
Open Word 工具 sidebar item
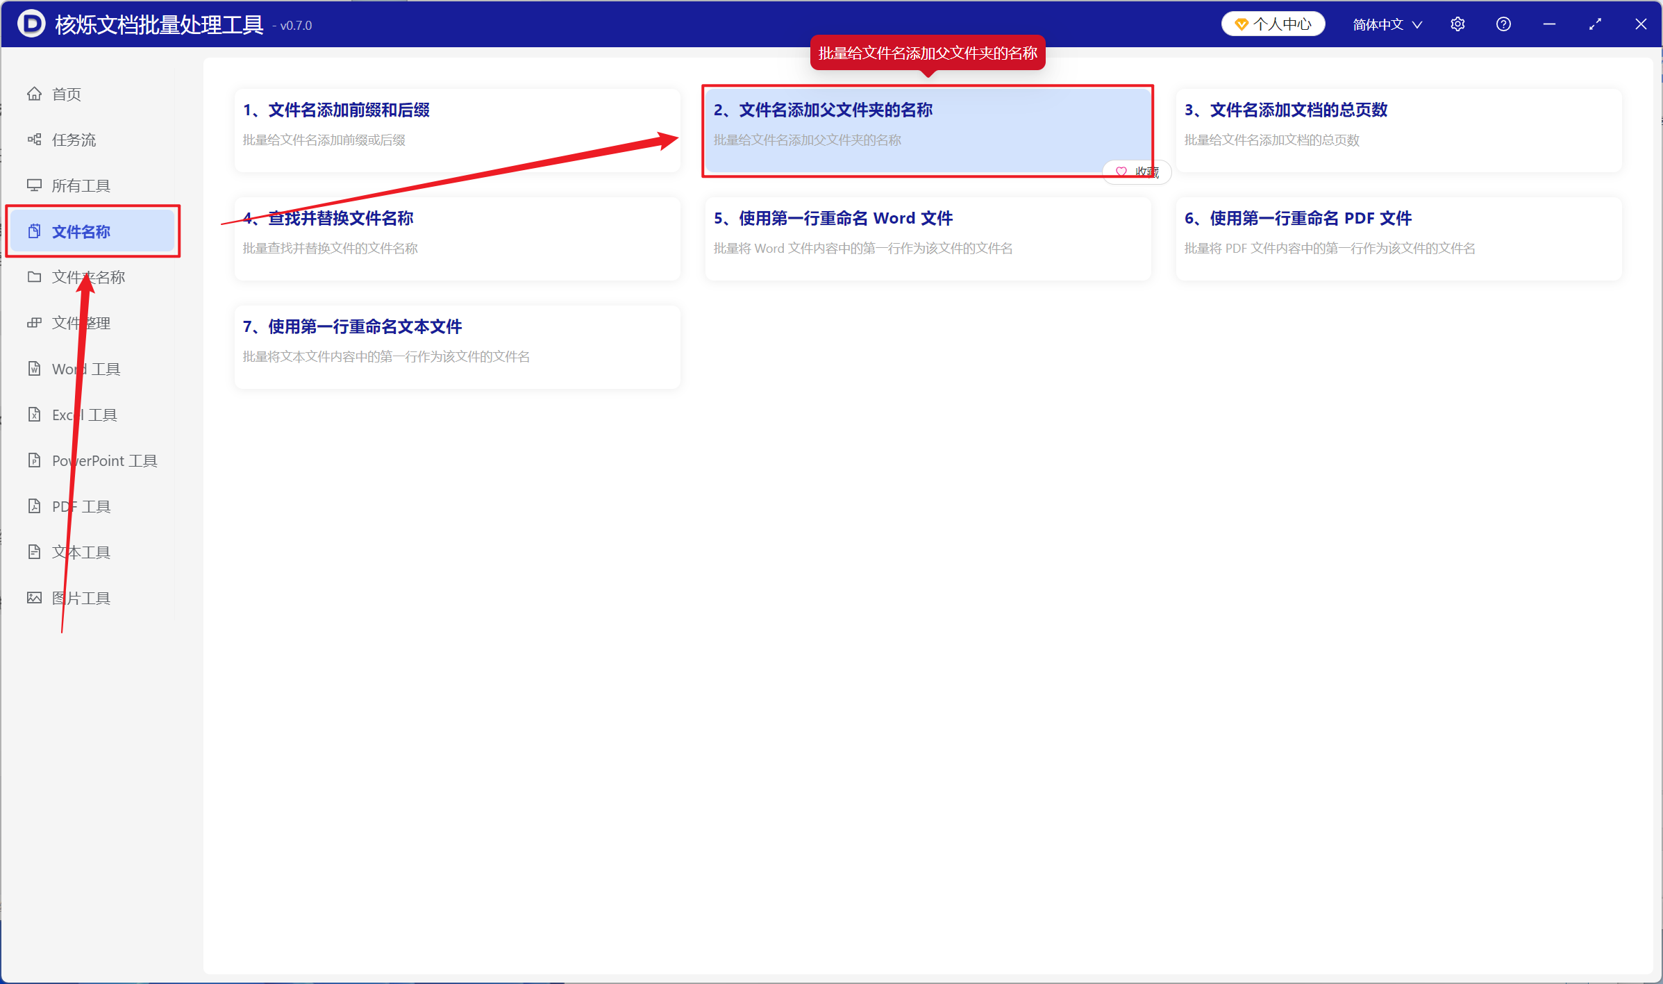[x=90, y=369]
